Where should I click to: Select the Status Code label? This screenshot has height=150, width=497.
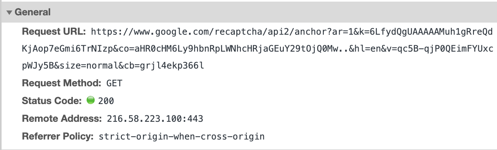tap(52, 101)
